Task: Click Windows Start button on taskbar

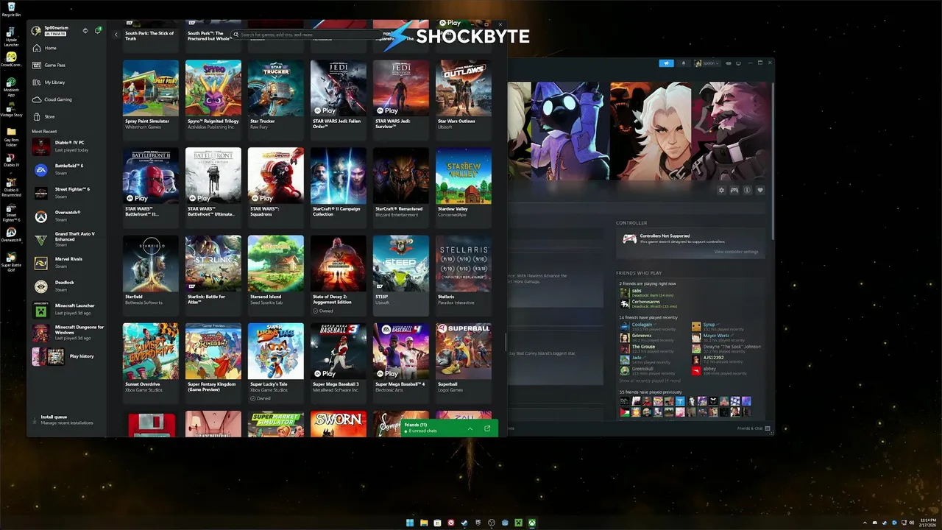Action: click(410, 523)
